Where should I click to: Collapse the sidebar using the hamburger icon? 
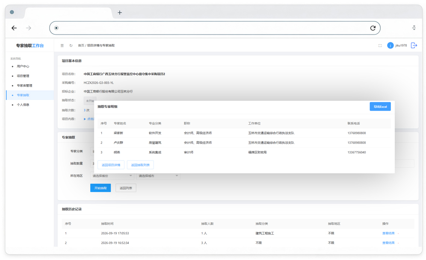[62, 46]
